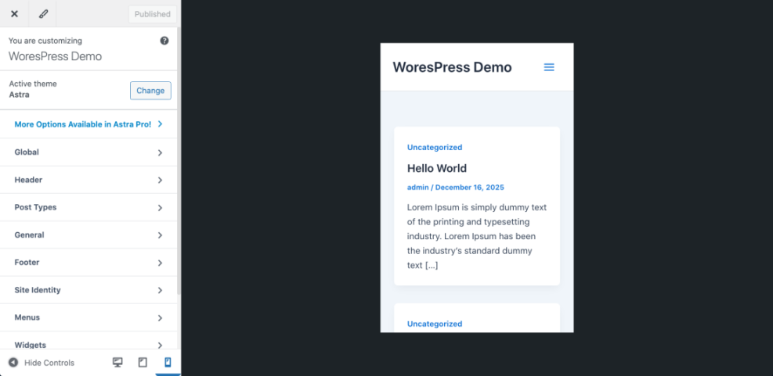
Task: Click the Hello World post title
Action: [437, 168]
